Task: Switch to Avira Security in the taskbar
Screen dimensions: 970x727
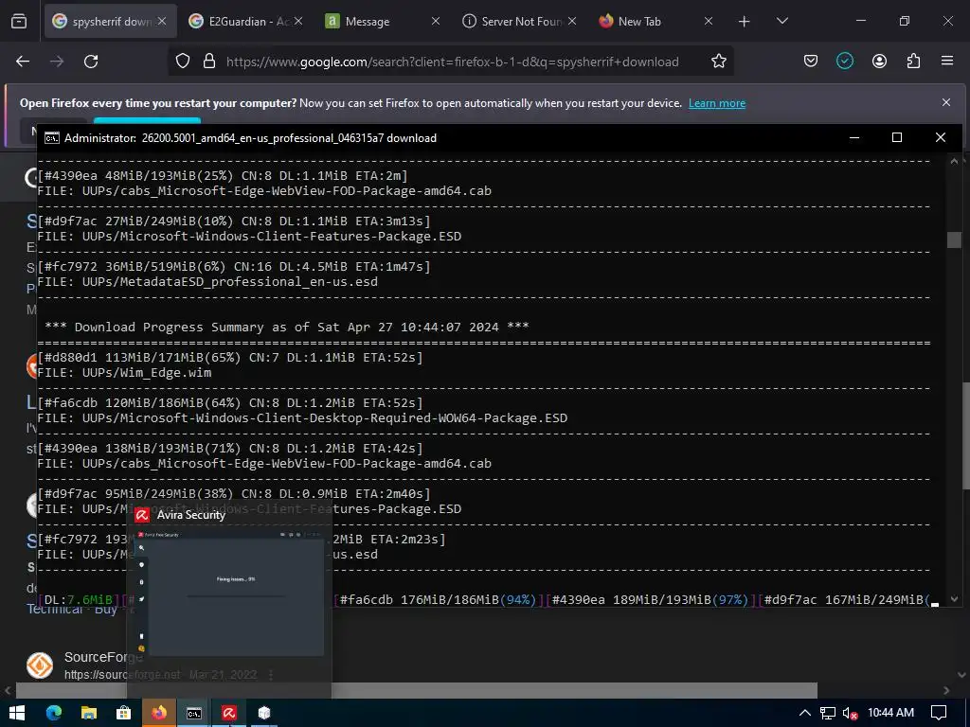Action: (229, 713)
